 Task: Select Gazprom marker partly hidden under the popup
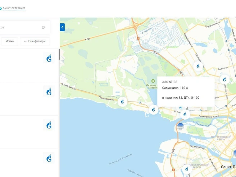[181, 108]
